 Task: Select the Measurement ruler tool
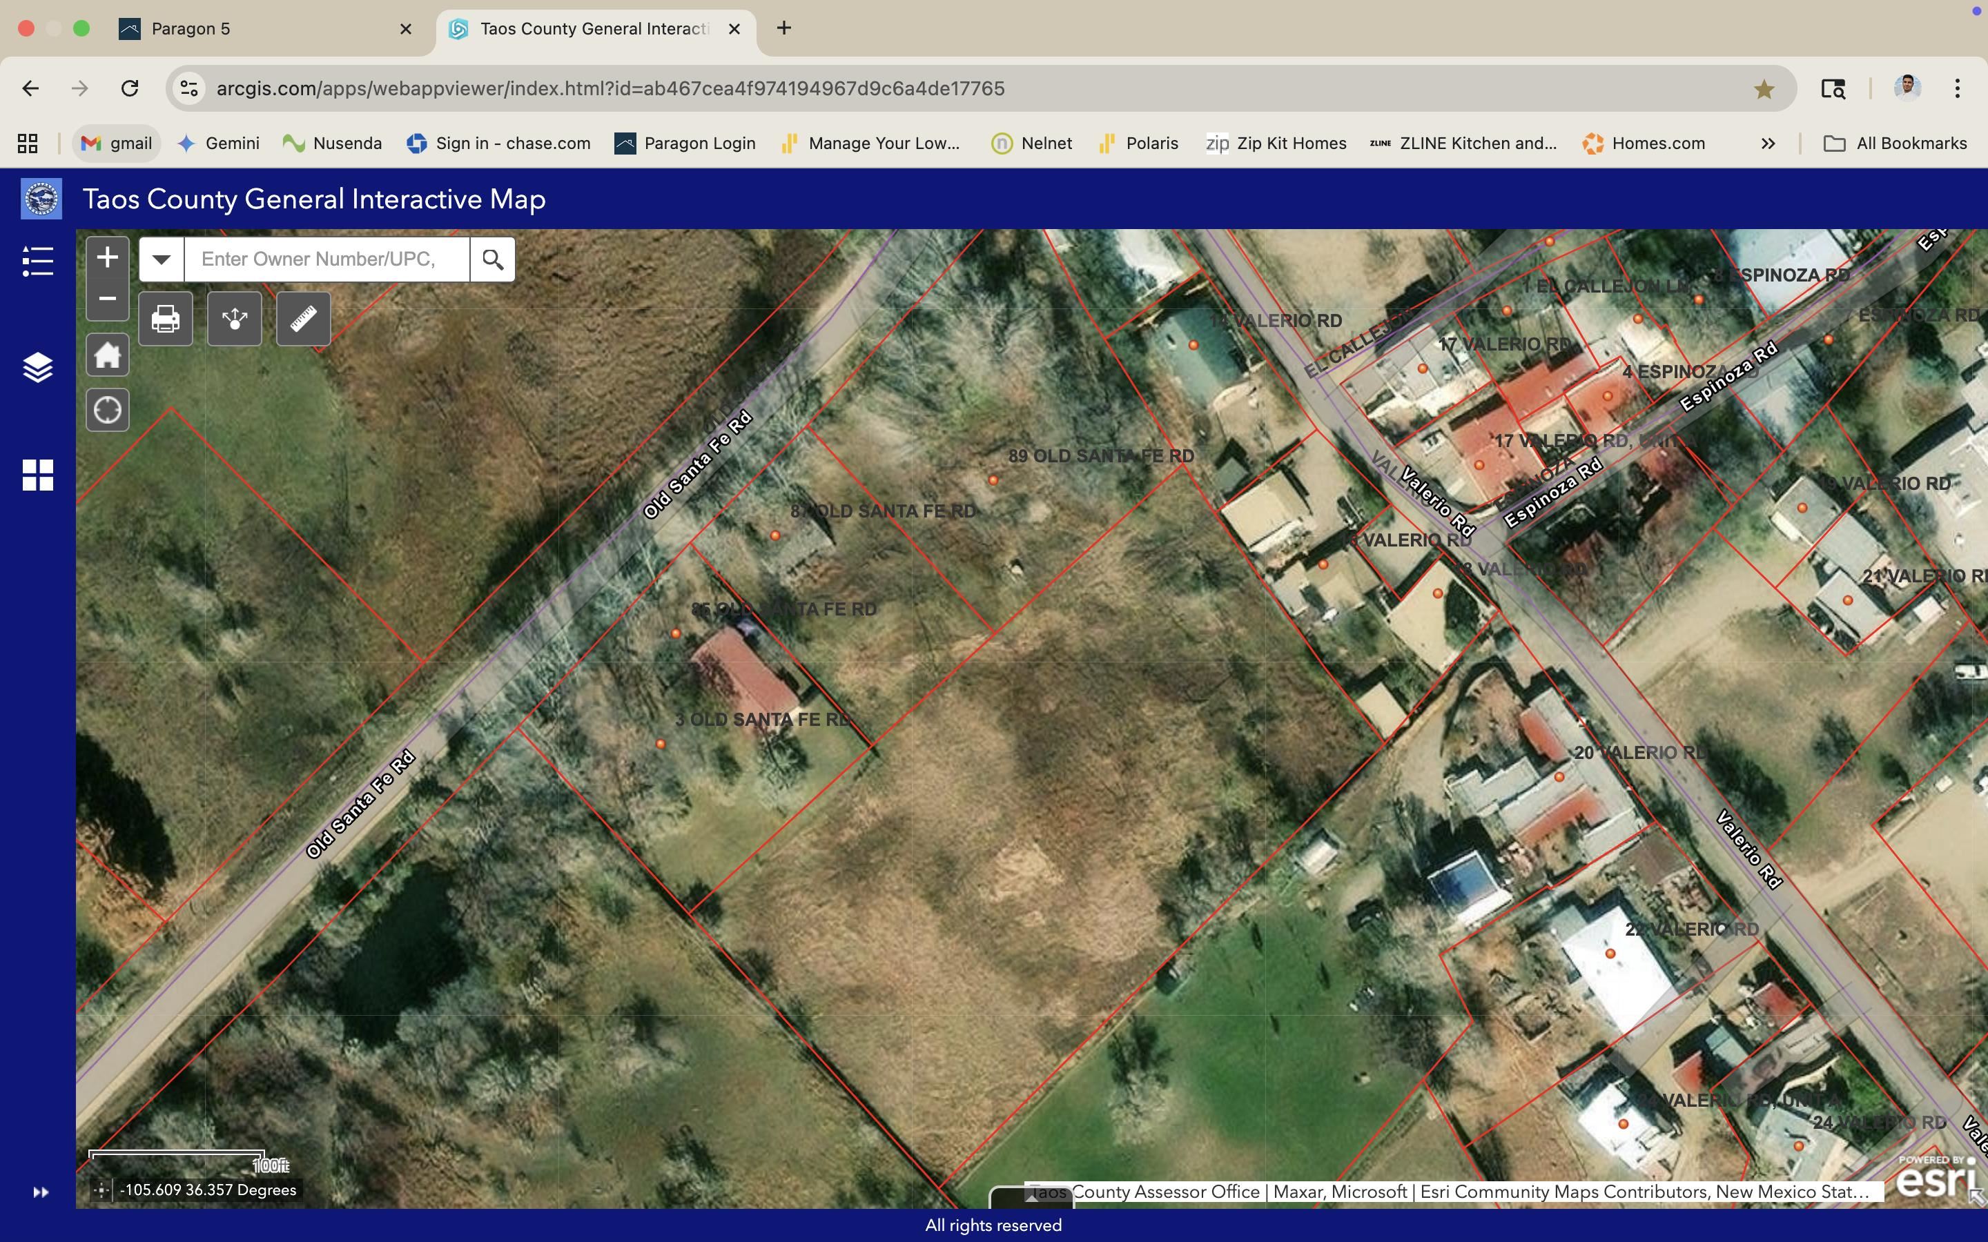pos(303,319)
